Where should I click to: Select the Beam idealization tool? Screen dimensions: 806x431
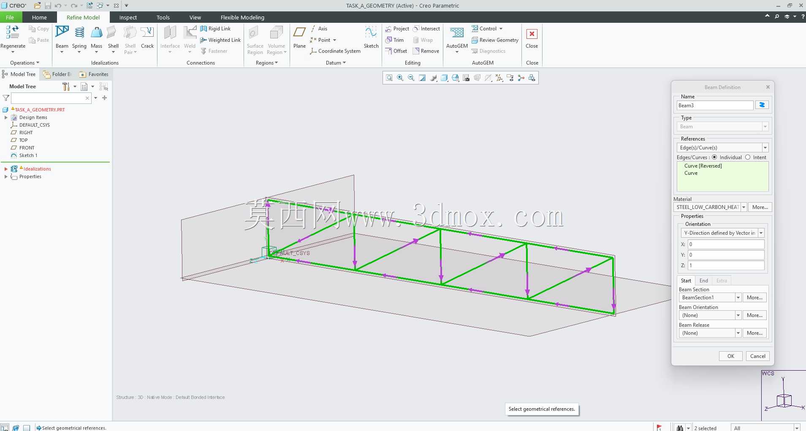(x=62, y=37)
